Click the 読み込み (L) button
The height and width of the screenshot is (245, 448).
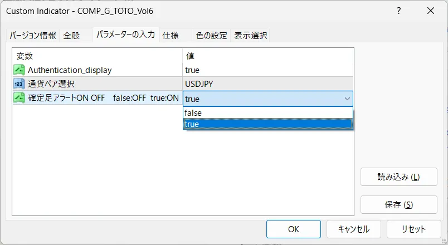(399, 177)
